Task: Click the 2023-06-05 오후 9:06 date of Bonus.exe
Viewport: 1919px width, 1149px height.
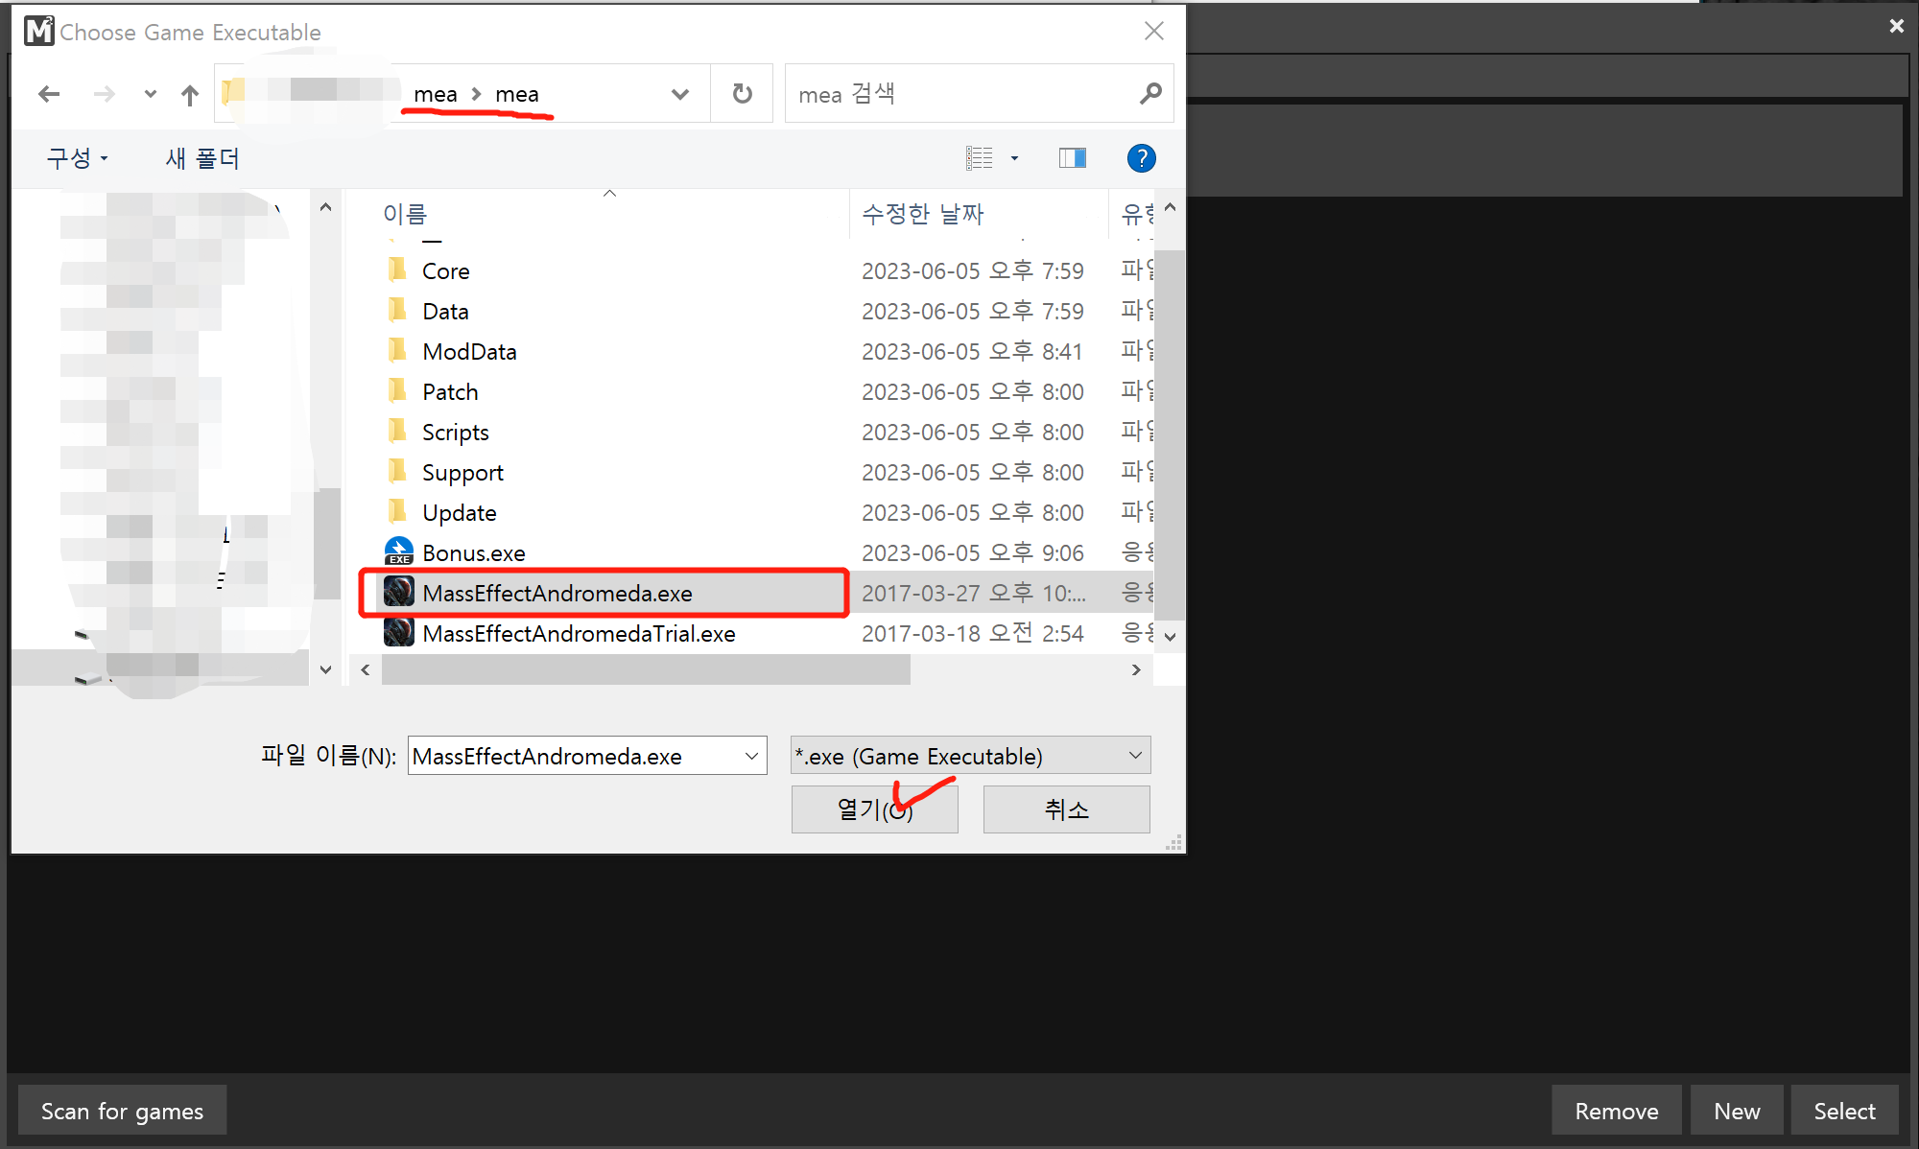Action: [x=973, y=553]
